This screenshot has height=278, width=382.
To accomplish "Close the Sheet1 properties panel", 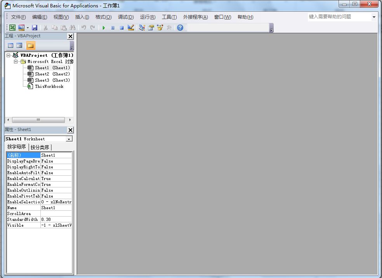I will pyautogui.click(x=70, y=130).
